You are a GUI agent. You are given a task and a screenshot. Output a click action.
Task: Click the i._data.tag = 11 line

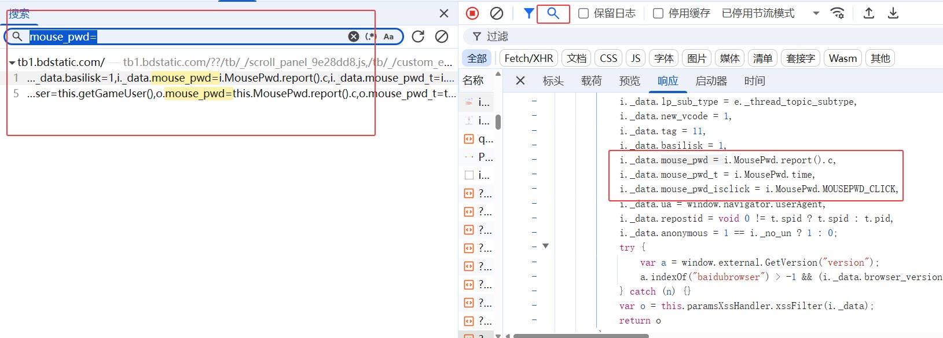(x=662, y=131)
